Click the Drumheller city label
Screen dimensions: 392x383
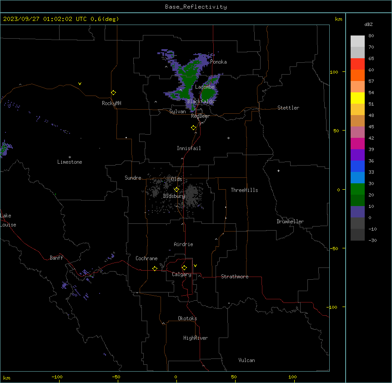point(290,222)
